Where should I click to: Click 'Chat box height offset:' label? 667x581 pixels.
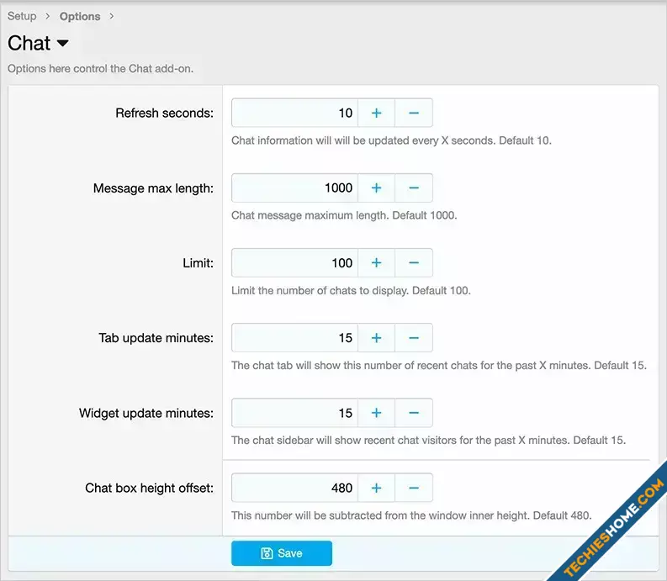150,488
